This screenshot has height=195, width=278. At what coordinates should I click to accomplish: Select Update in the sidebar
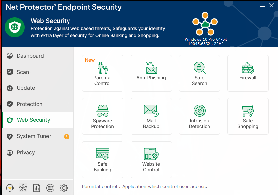pos(26,88)
